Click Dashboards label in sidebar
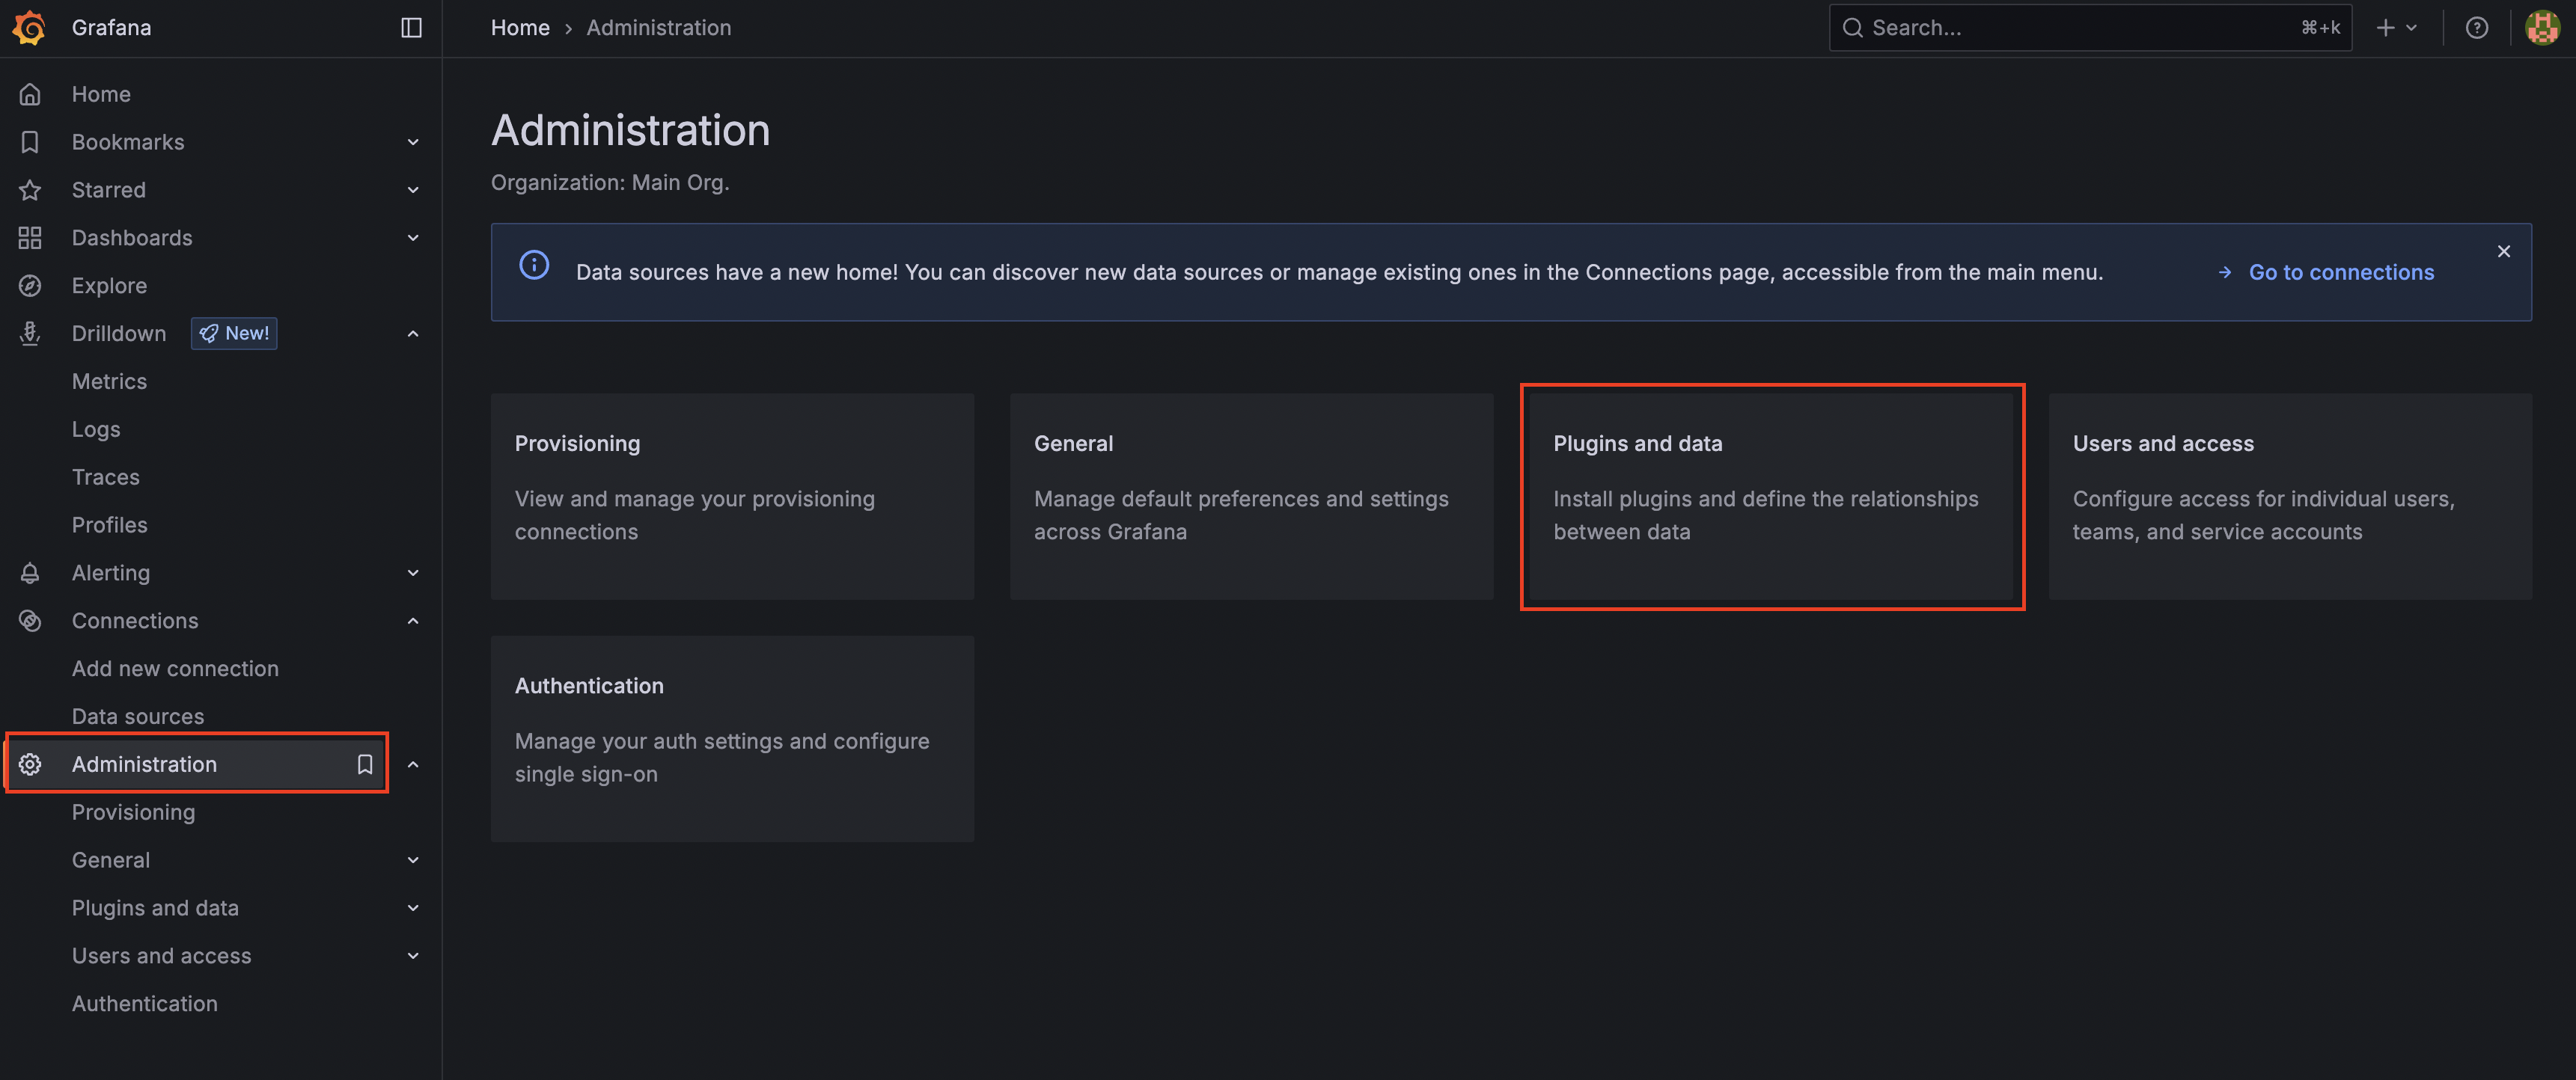Screen dimensions: 2576x1080 [132, 238]
